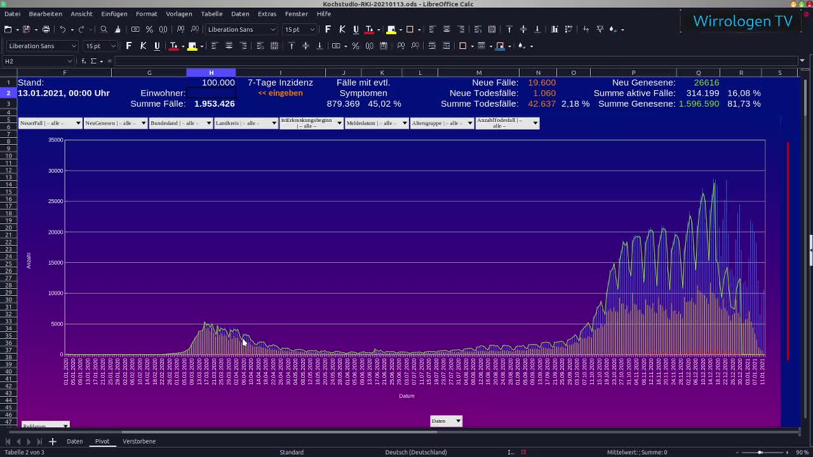Viewport: 813px width, 457px height.
Task: Open Altersgruppe filter dropdown
Action: coord(469,123)
